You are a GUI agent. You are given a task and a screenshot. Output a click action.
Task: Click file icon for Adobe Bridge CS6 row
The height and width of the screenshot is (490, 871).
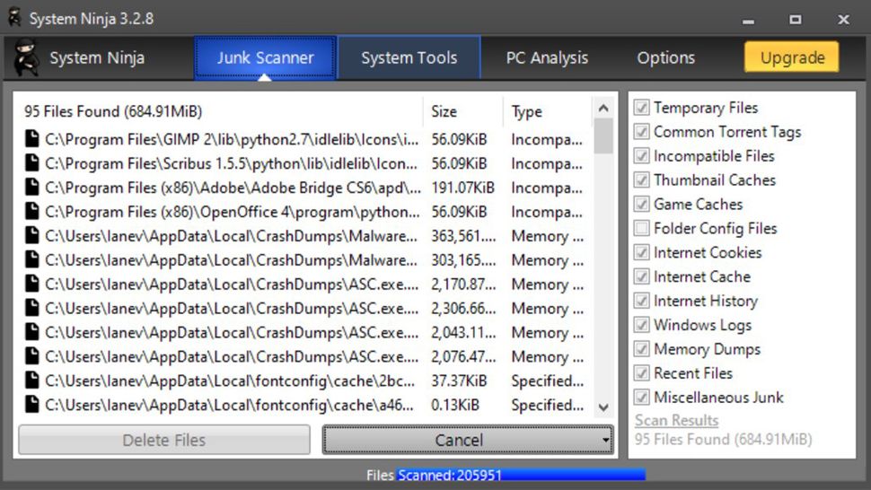point(32,188)
